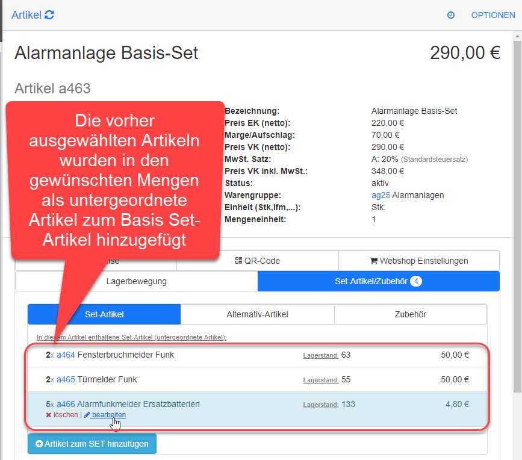This screenshot has height=460, width=522.
Task: Click the QR-Code icon in tab
Action: click(x=238, y=261)
